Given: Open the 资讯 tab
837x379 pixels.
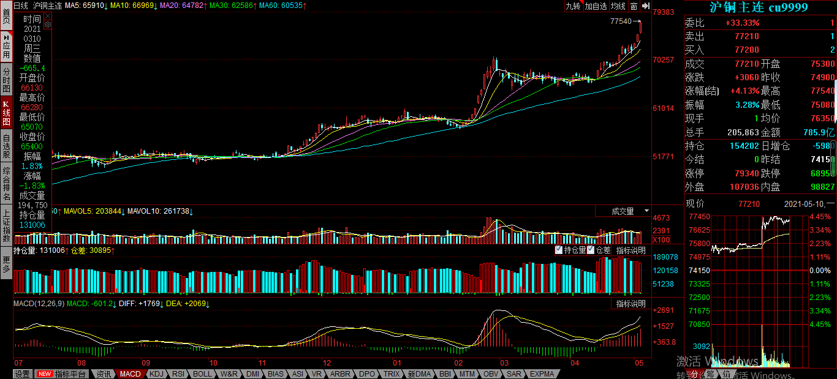Looking at the screenshot, I should 104,374.
